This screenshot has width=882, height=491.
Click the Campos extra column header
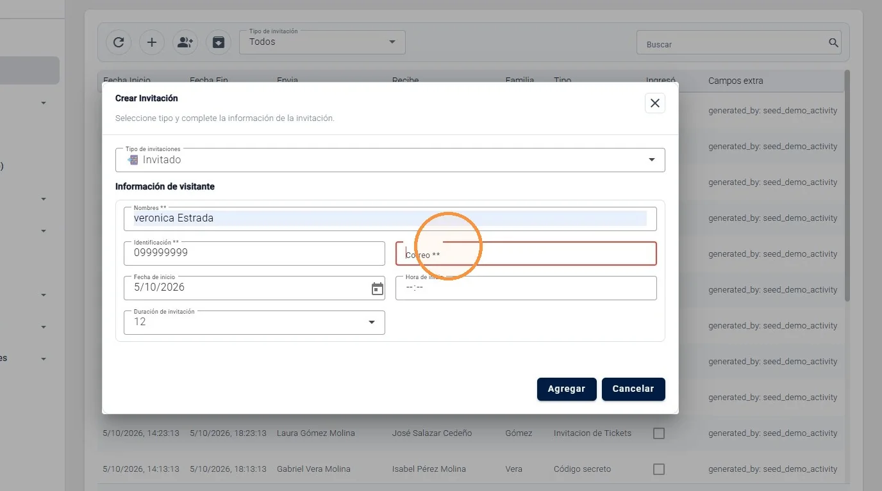point(735,81)
